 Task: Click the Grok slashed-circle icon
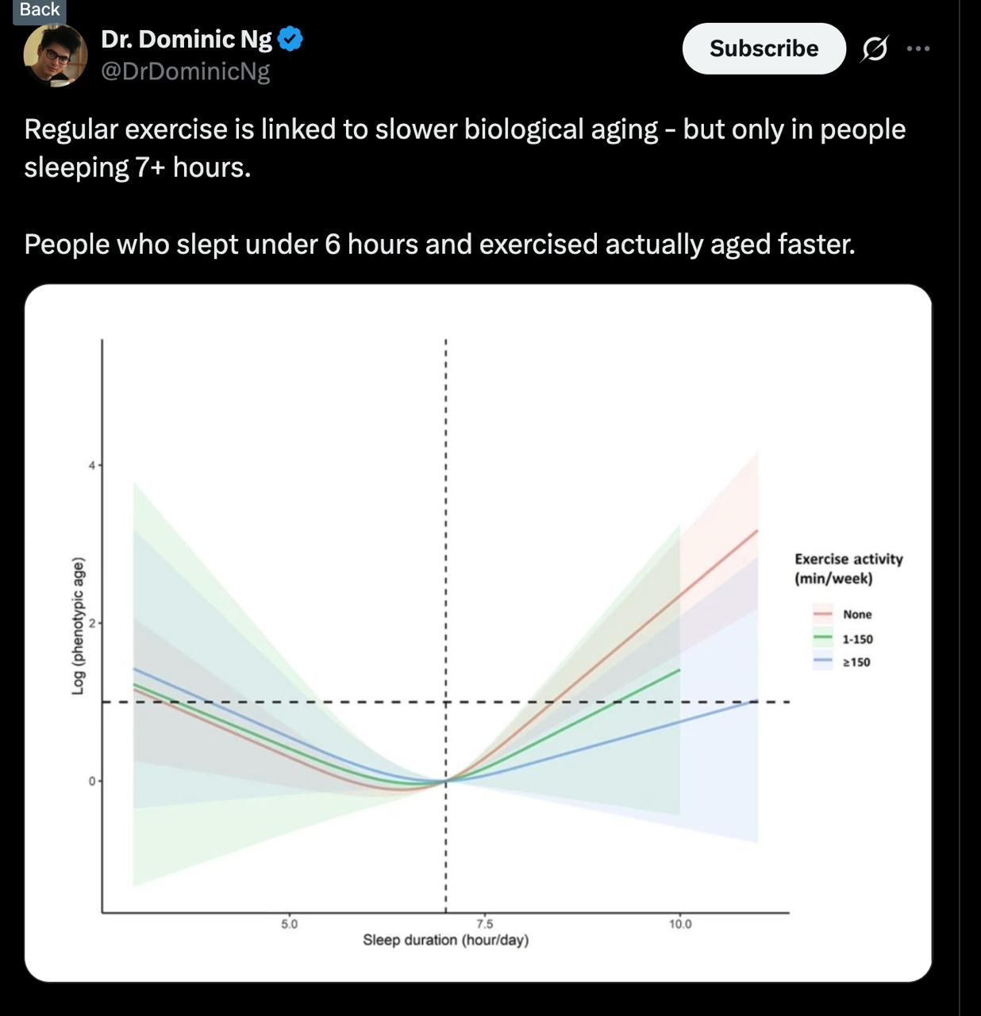tap(874, 49)
